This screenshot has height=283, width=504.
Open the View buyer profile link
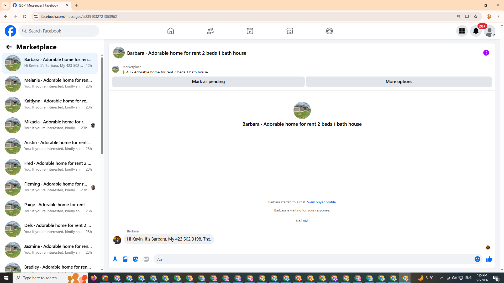point(321,202)
